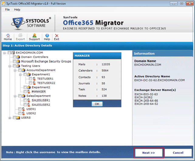Click the USERS folder icon
This screenshot has width=195, height=161.
click(x=18, y=118)
